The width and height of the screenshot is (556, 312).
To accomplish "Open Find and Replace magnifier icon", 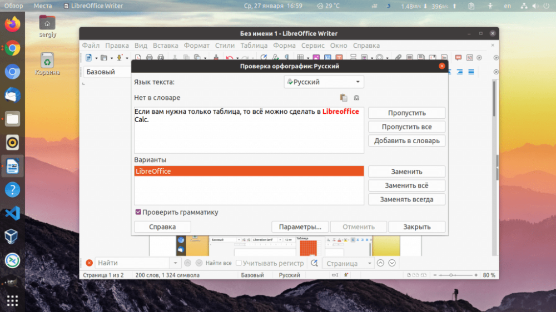I will click(x=314, y=263).
